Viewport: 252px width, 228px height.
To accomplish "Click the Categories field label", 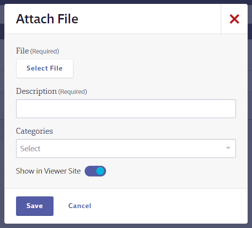I will [x=35, y=131].
